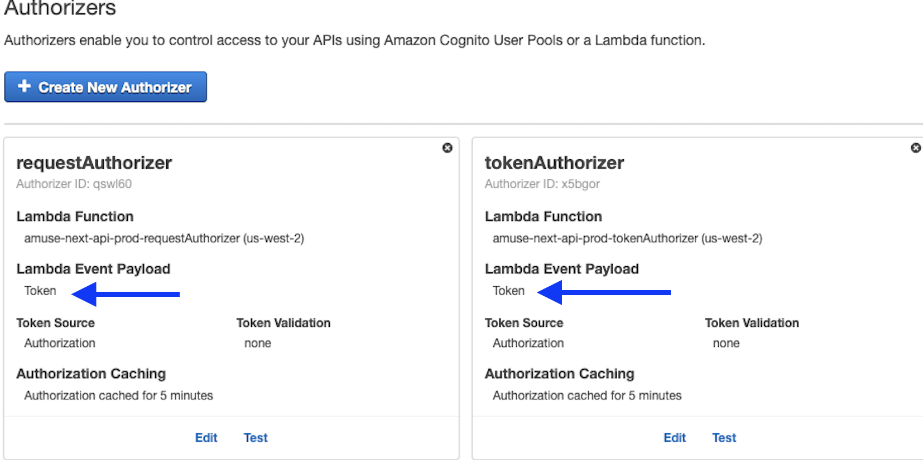Screen dimensions: 923x460
Task: Click Authorizer ID x5bgor
Action: click(542, 184)
